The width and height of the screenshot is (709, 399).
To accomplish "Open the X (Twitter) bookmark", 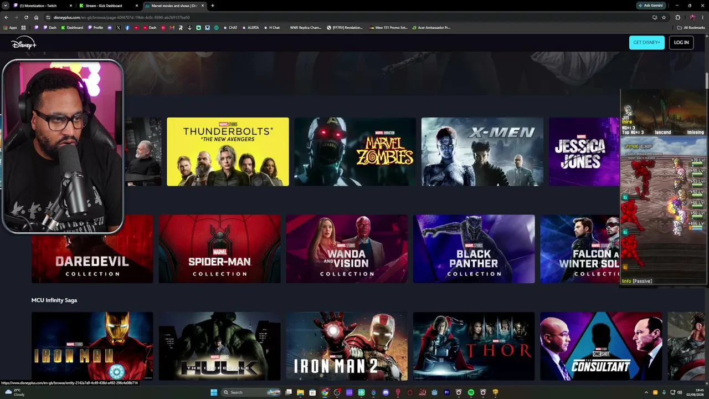I will pos(119,28).
